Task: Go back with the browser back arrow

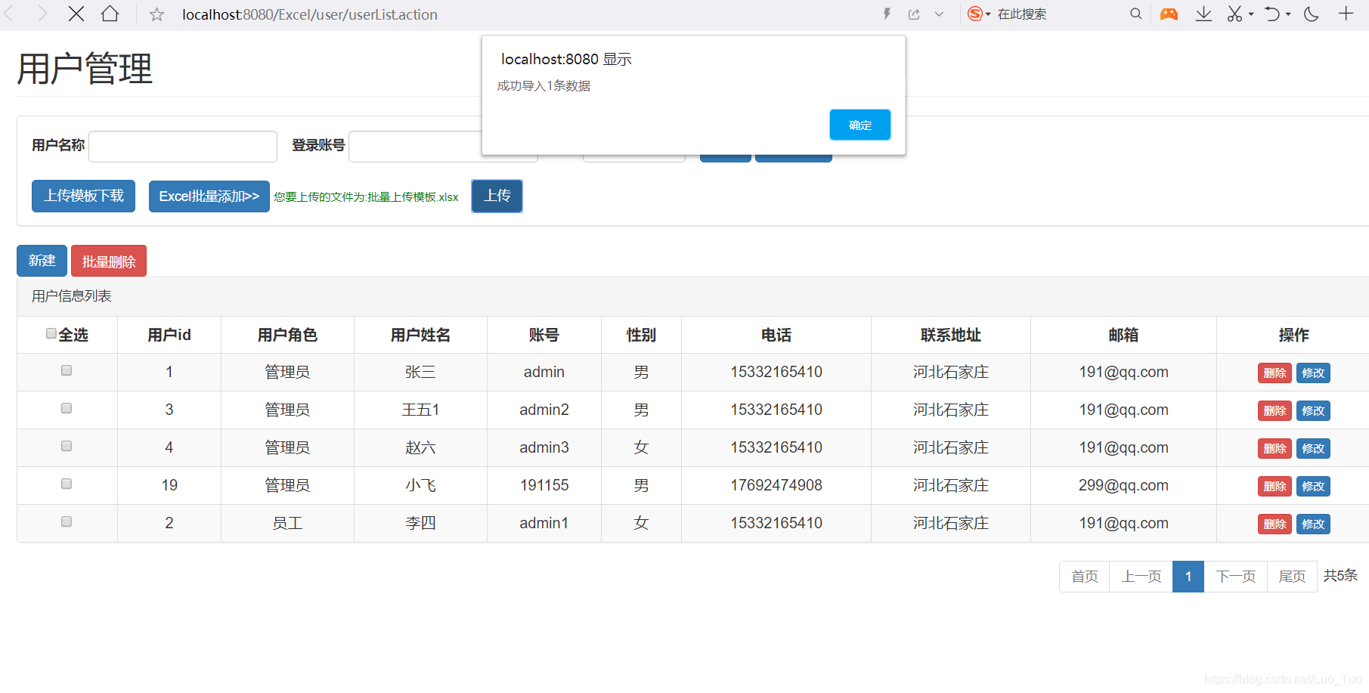Action: [x=9, y=14]
